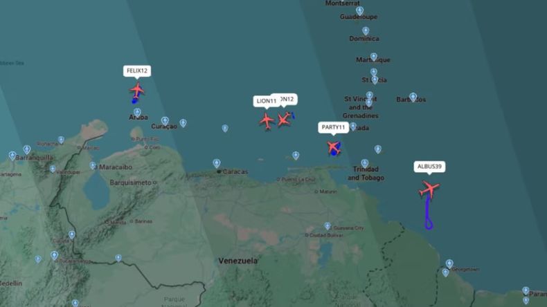Select the FELIX12 aircraft icon
The width and height of the screenshot is (547, 307).
[137, 91]
